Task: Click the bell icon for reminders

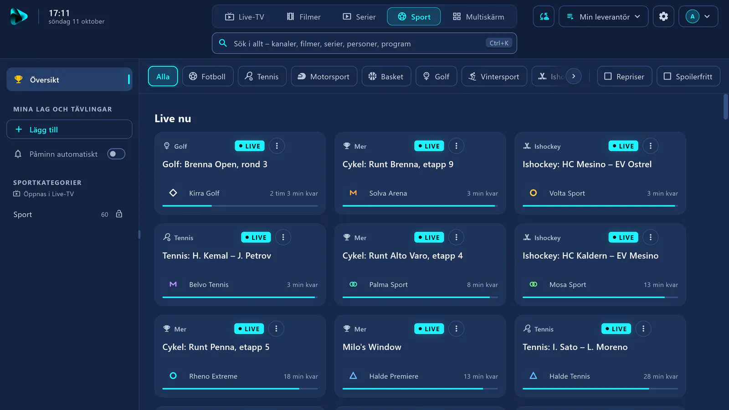Action: [x=18, y=154]
